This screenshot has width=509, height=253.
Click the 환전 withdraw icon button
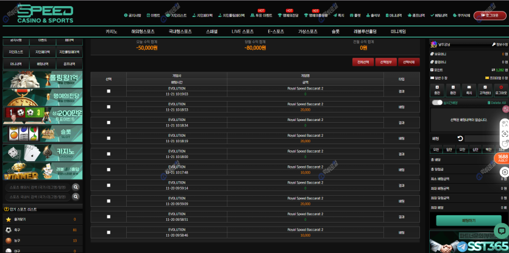coord(453,90)
